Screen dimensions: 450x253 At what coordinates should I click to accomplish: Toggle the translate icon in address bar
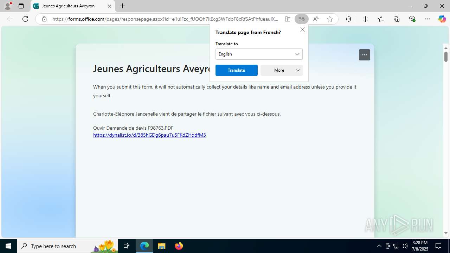click(x=302, y=19)
